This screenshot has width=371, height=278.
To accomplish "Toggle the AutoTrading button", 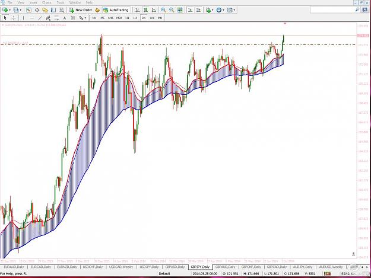I will click(x=116, y=10).
